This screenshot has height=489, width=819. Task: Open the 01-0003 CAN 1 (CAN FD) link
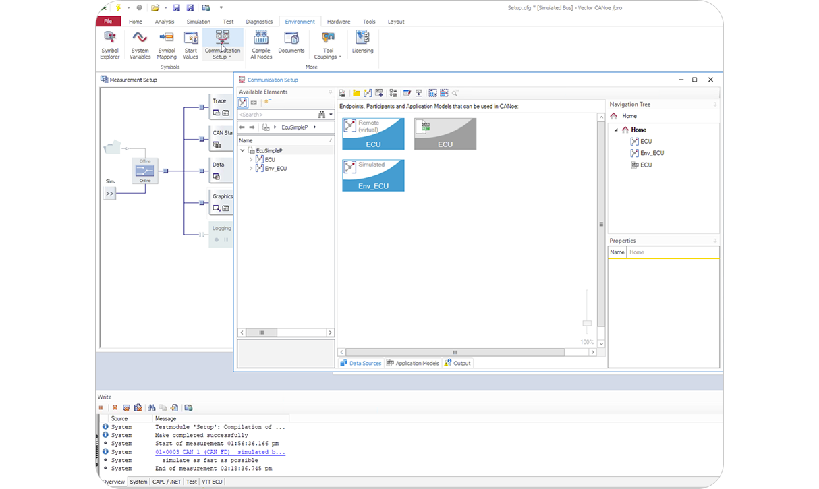[220, 452]
